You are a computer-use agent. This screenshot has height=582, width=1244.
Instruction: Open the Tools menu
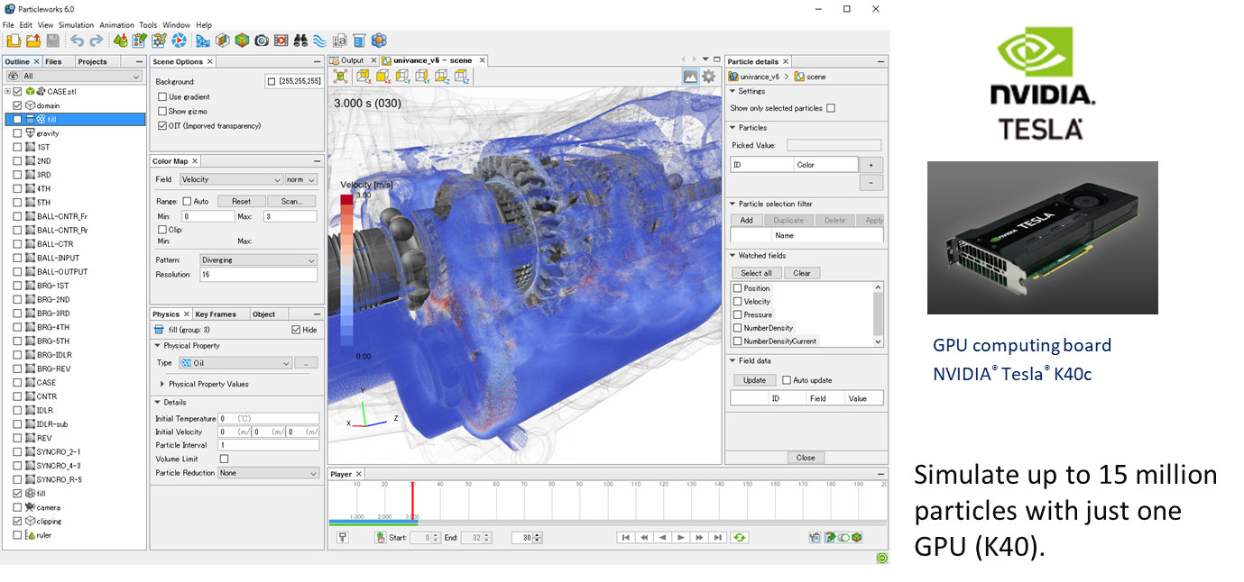(148, 25)
